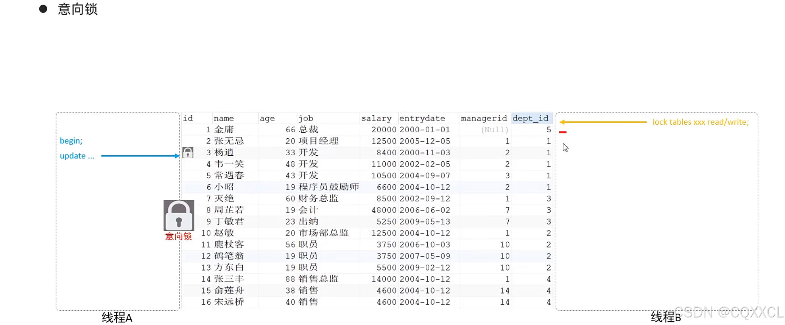
Task: Select the name cell 俞莲舟
Action: click(x=229, y=291)
